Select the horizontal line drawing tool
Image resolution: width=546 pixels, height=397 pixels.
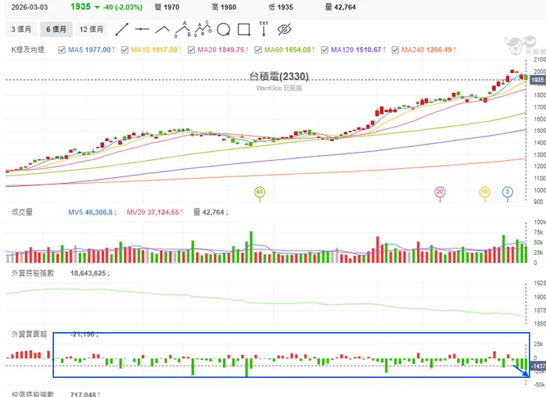click(x=142, y=30)
